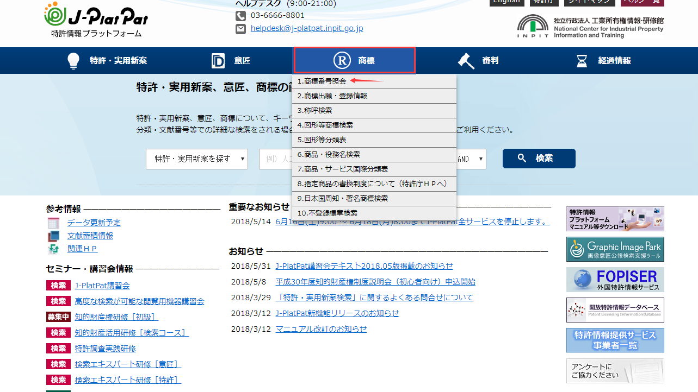Open the 商標 navigation tab
The height and width of the screenshot is (392, 698).
355,61
